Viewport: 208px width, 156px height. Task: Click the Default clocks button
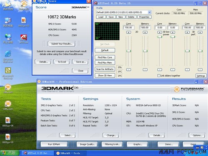(x=105, y=50)
